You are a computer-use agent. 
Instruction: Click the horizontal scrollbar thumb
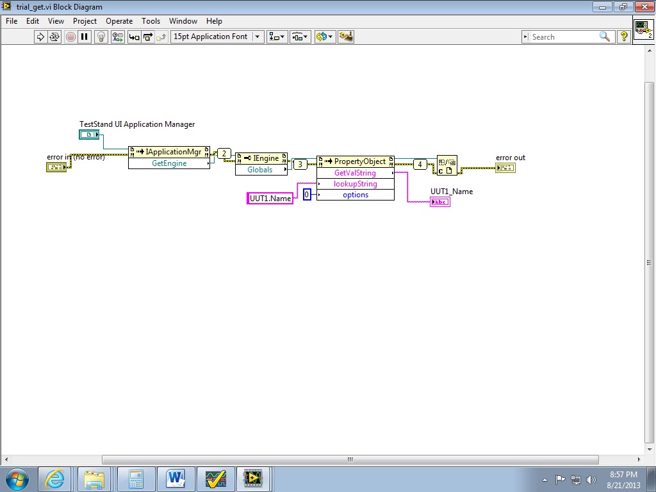click(350, 459)
